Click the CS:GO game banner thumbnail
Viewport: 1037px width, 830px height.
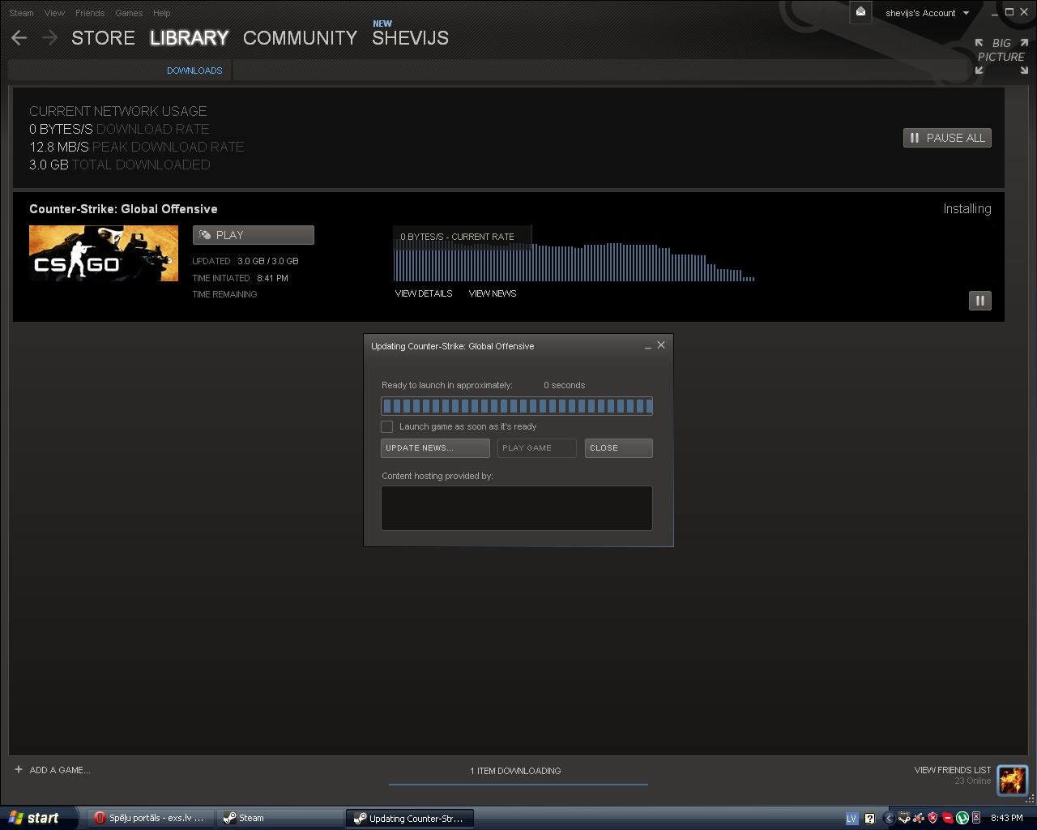click(104, 254)
